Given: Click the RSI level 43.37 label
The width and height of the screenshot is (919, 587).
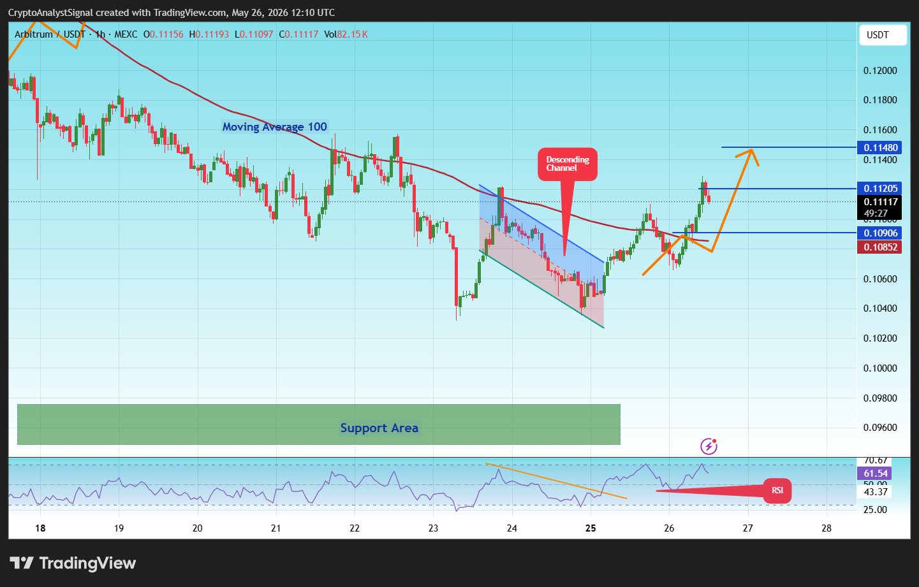Looking at the screenshot, I should [x=875, y=492].
